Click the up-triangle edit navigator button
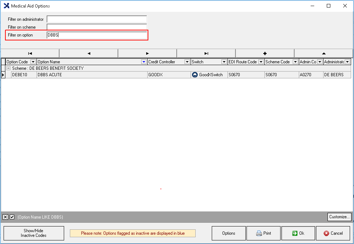This screenshot has height=244, width=354. (x=324, y=53)
